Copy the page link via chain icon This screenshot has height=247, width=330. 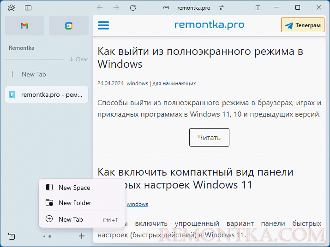pos(166,8)
